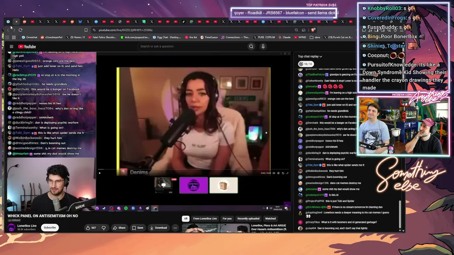Open the LonerBox purple thumbnail card
454x255 pixels.
tap(194, 185)
